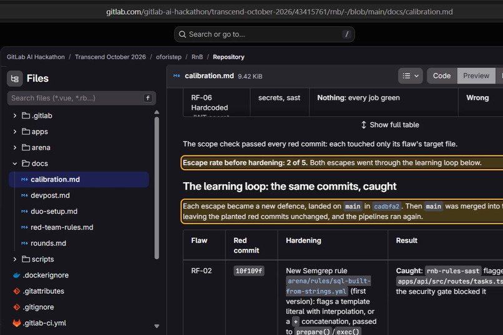This screenshot has height=335, width=503.
Task: Click the file tree scroll-down arrow
Action: [157, 326]
